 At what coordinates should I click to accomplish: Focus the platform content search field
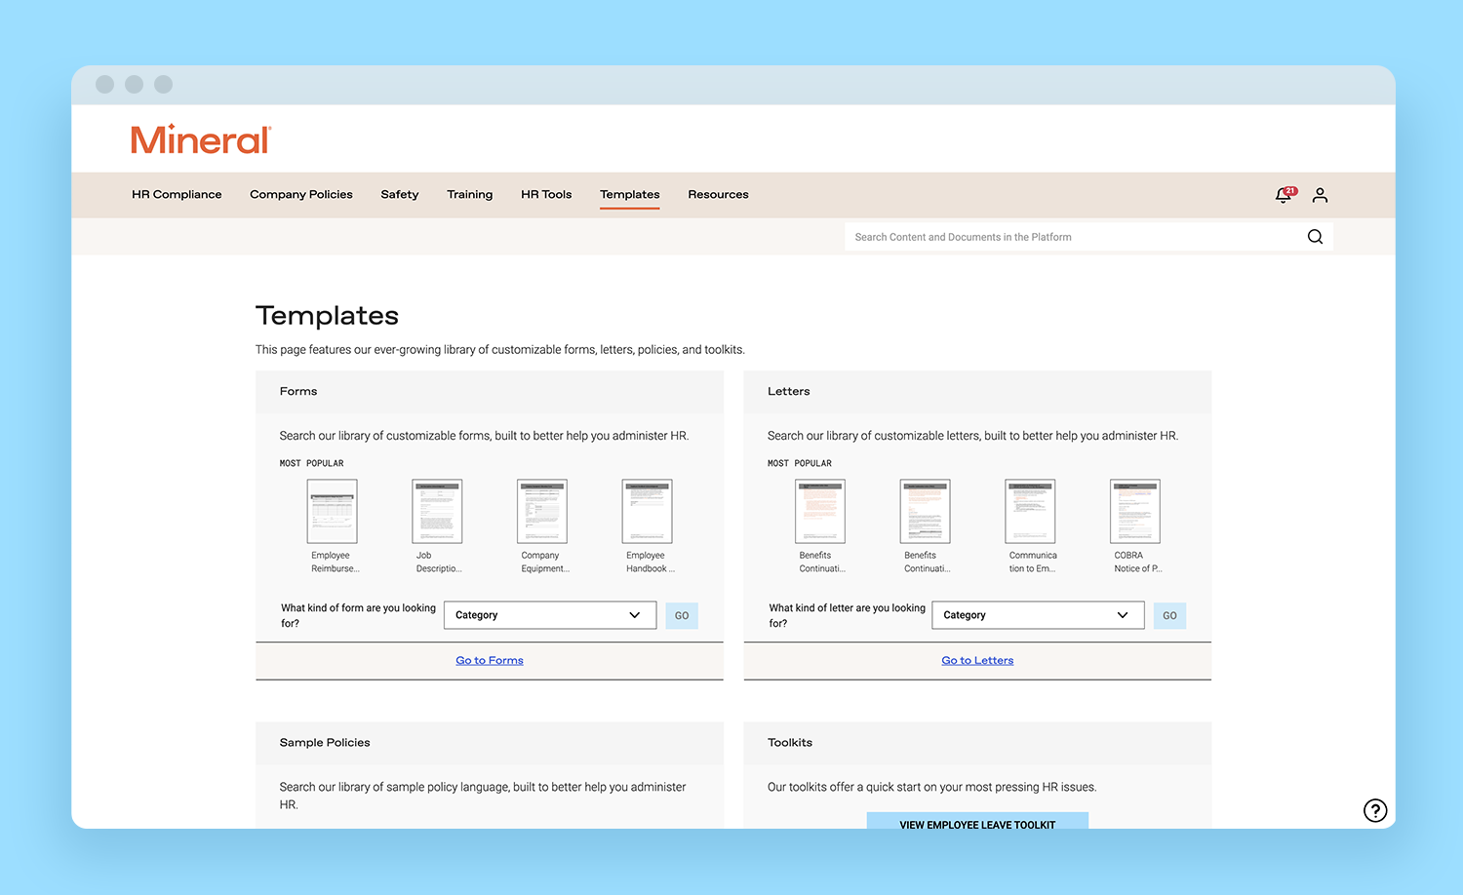click(1073, 237)
